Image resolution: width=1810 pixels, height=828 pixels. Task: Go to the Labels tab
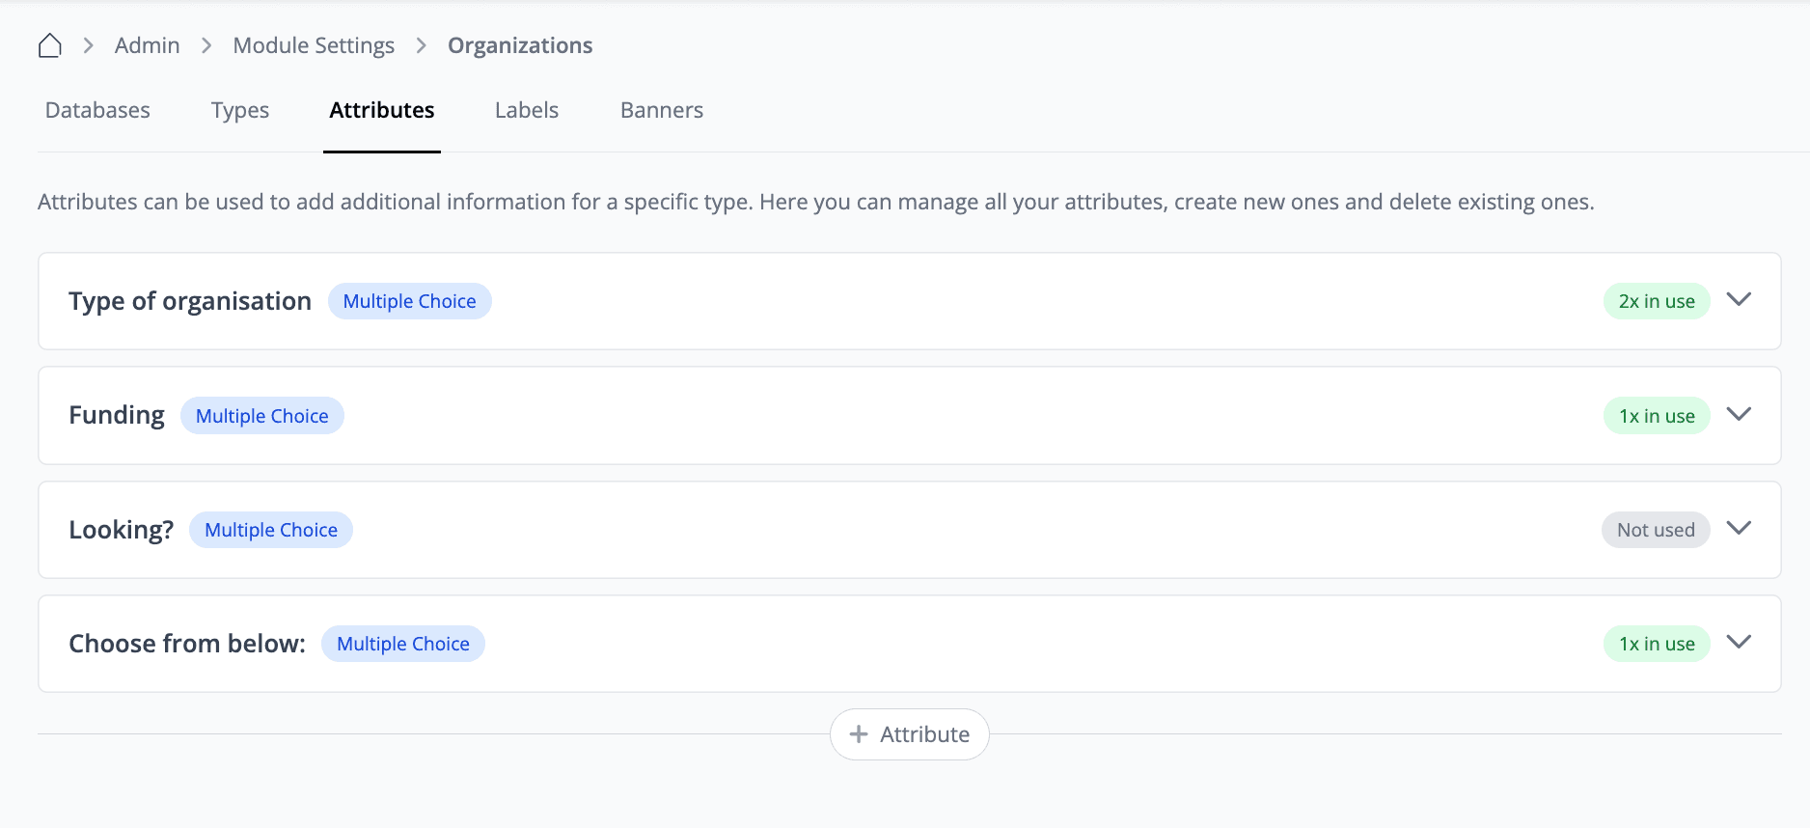click(526, 110)
